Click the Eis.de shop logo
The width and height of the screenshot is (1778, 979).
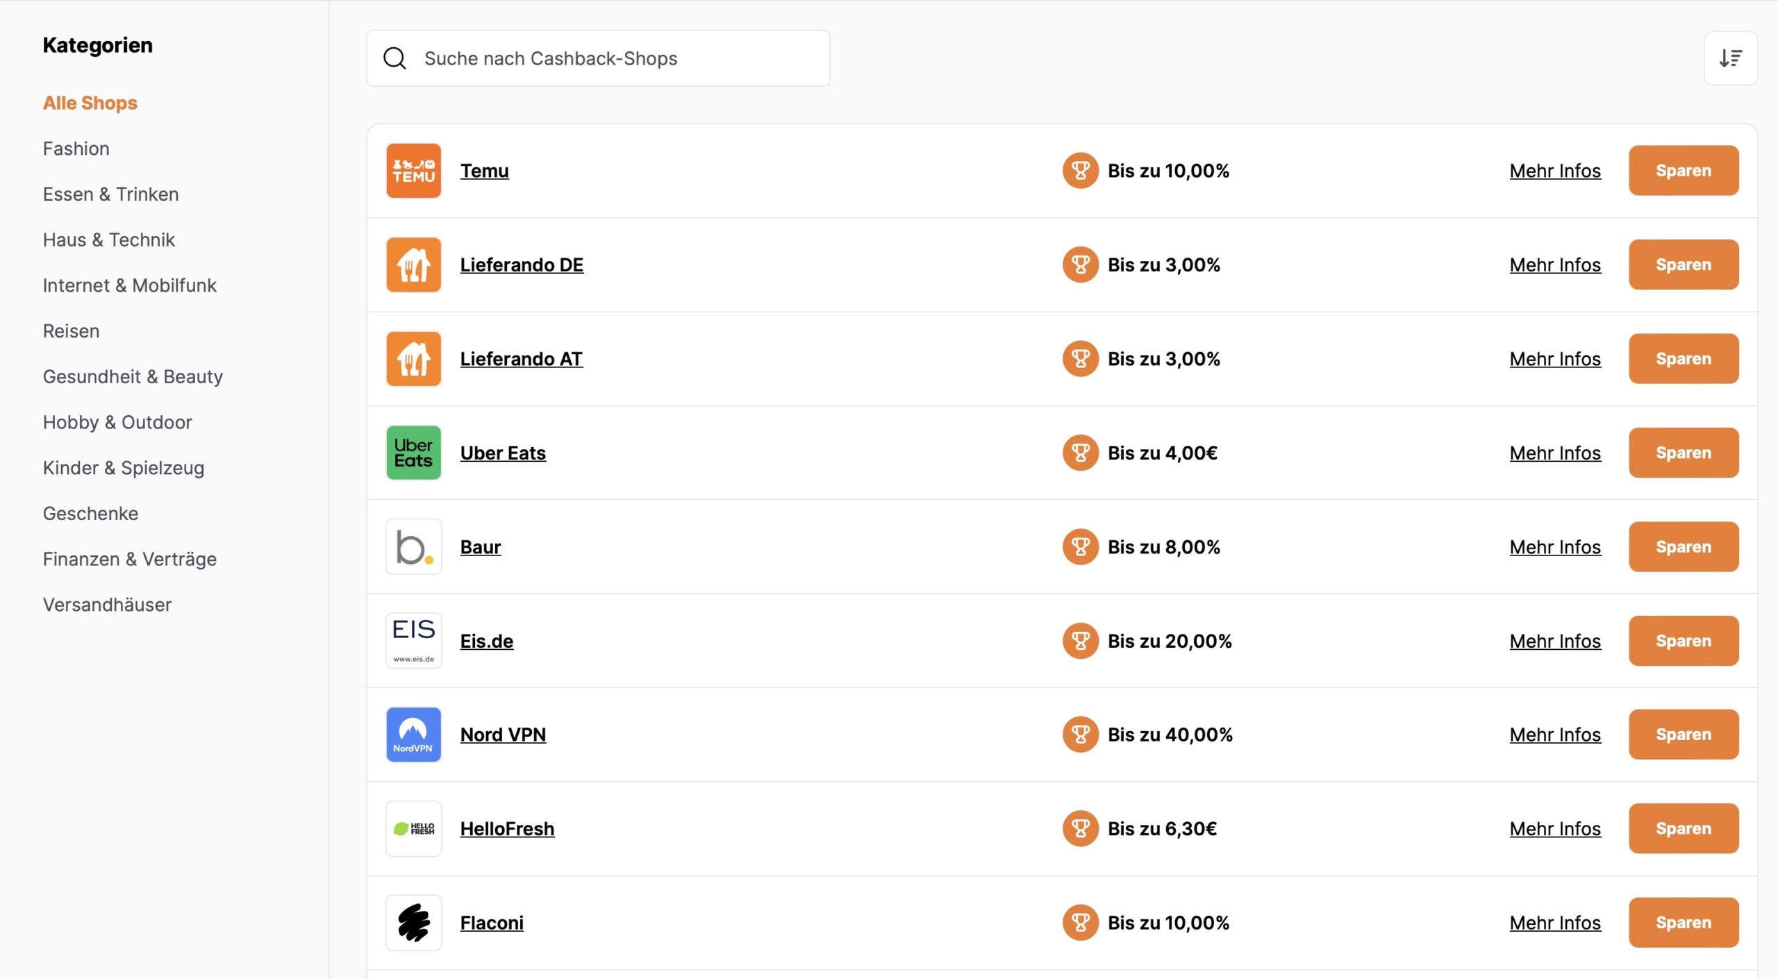[413, 641]
